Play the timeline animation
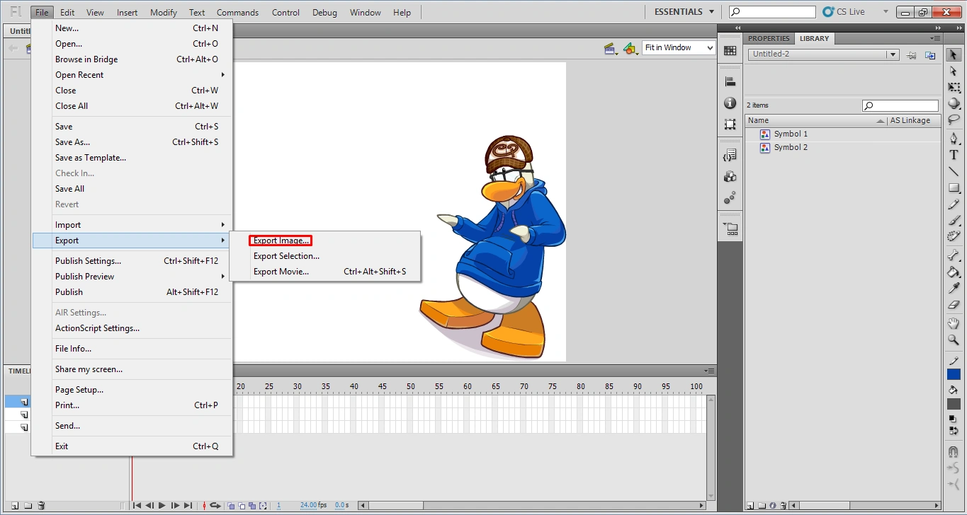 162,506
